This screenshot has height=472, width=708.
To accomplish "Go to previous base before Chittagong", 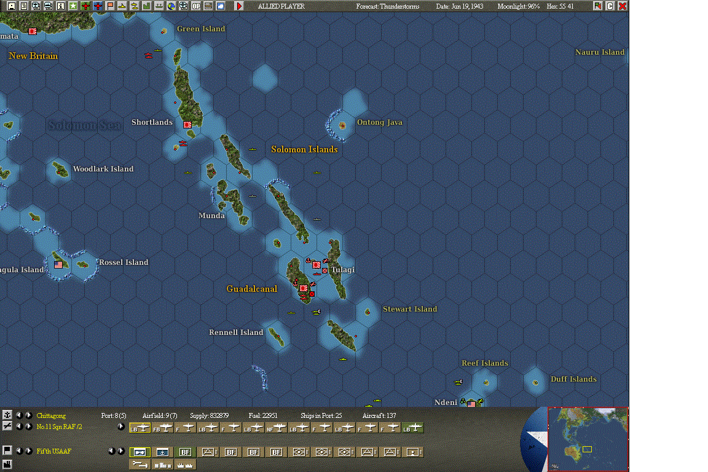I will click(x=19, y=415).
